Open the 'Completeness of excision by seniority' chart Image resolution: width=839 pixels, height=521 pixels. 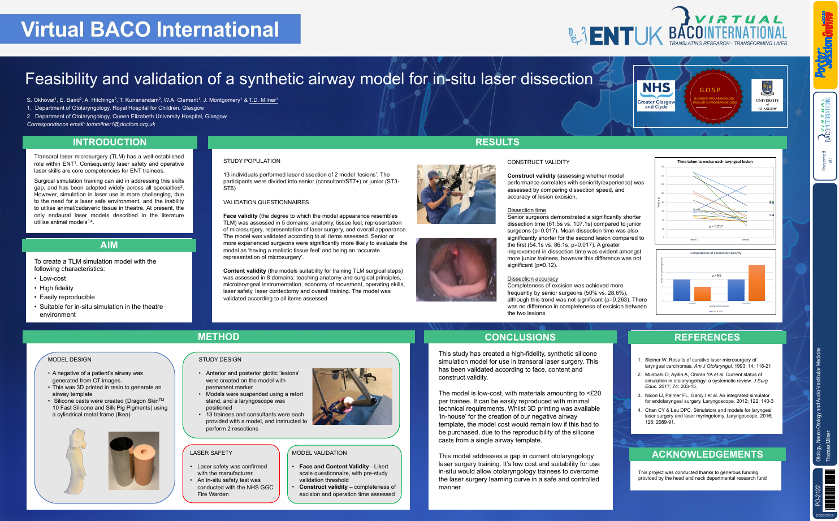[x=715, y=282]
